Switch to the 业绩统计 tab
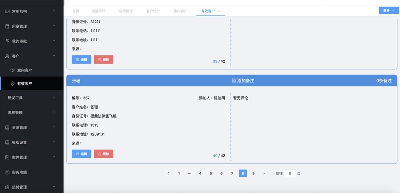 point(126,11)
